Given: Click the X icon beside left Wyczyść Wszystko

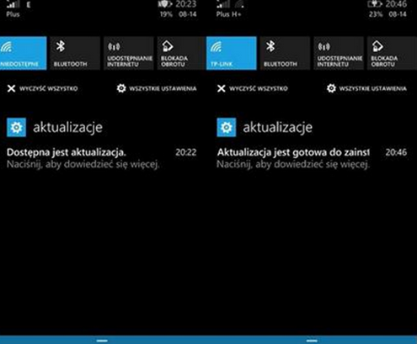Looking at the screenshot, I should pyautogui.click(x=11, y=88).
